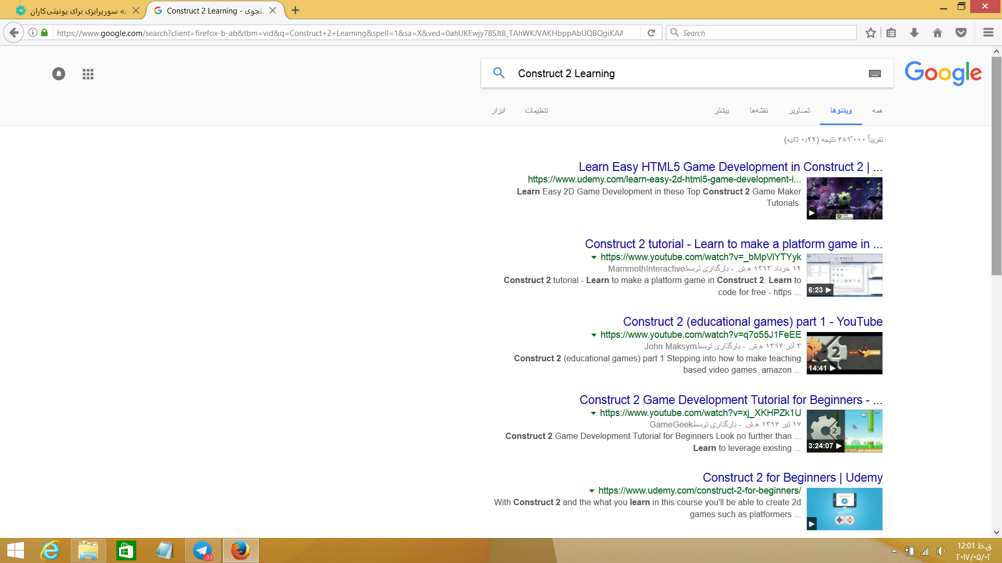This screenshot has height=563, width=1002.
Task: Switch to the تصاویر (Images) tab
Action: [x=800, y=111]
